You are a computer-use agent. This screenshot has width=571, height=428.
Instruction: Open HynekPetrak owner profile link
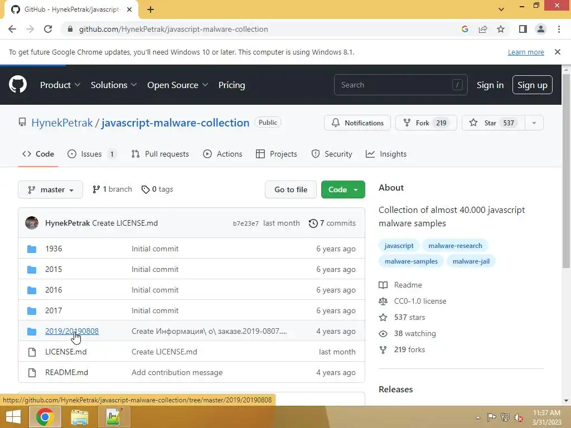(x=62, y=123)
